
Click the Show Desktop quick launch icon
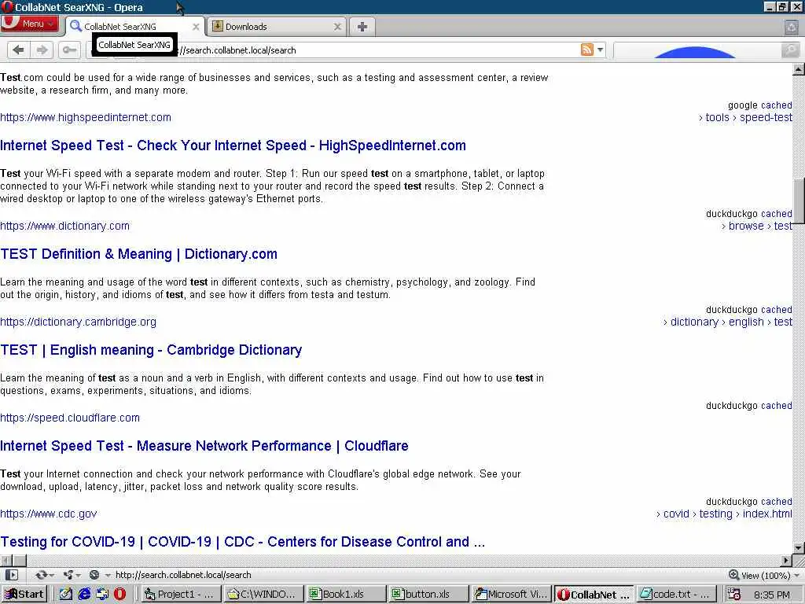[x=102, y=595]
